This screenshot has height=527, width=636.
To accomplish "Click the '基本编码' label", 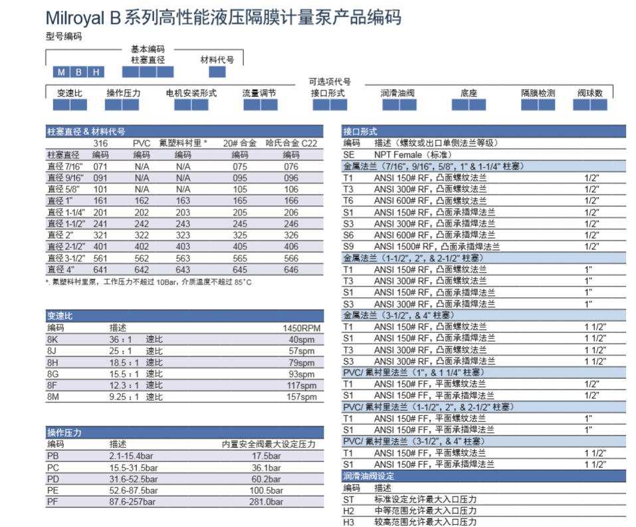I will coord(148,49).
